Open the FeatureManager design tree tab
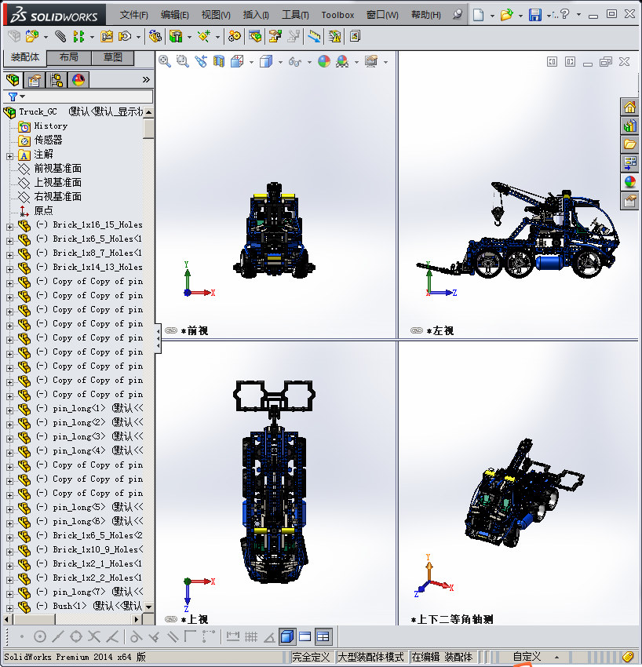Viewport: 642px width, 667px height. (13, 80)
